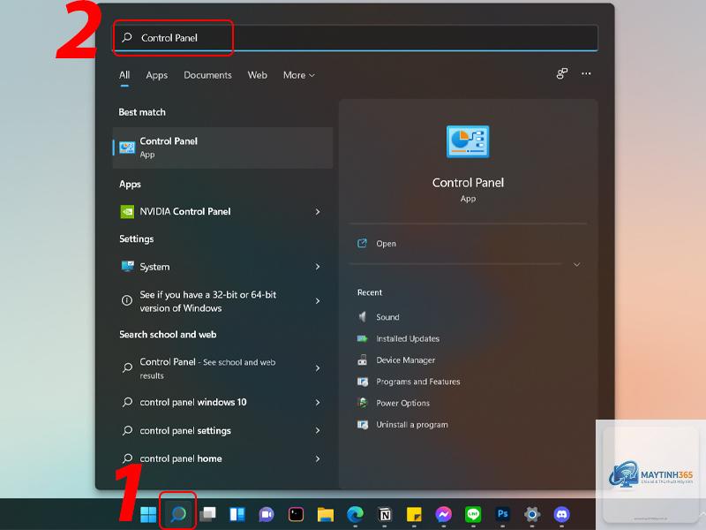Select 'control panel home' web suggestion
Viewport: 706px width, 530px height.
pos(222,458)
